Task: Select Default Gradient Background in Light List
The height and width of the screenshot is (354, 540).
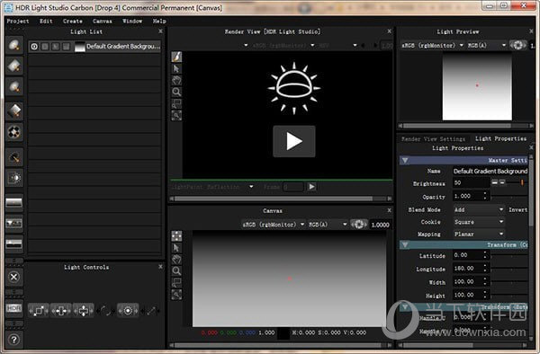Action: pos(94,47)
